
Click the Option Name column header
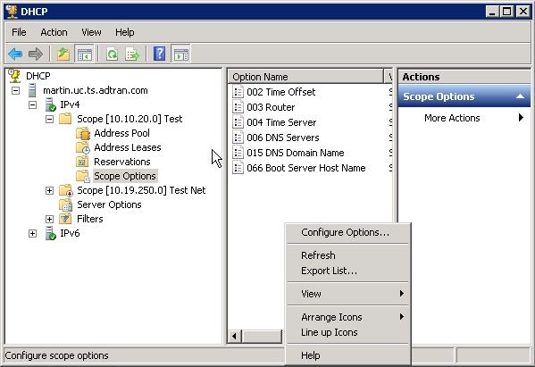(x=306, y=77)
